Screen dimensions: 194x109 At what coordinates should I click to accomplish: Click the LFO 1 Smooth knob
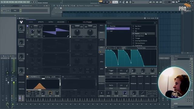(134, 71)
